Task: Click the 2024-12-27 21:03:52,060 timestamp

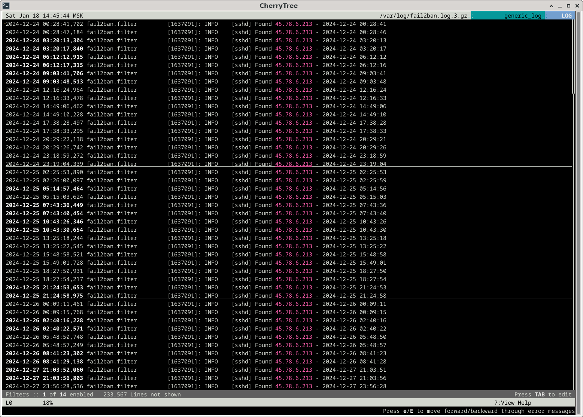Action: pos(44,370)
